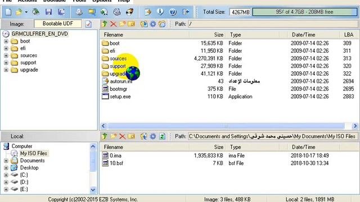This screenshot has width=360, height=202.
Task: Expand the support folder in image tree
Action: coord(6,62)
